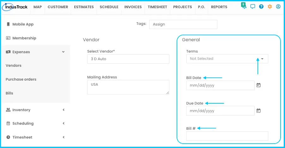Open the Due Date calendar picker icon
Screen dimensions: 285x148
coord(258,111)
